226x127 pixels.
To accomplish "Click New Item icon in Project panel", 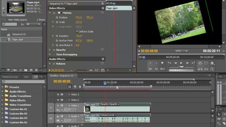I will (31, 70).
